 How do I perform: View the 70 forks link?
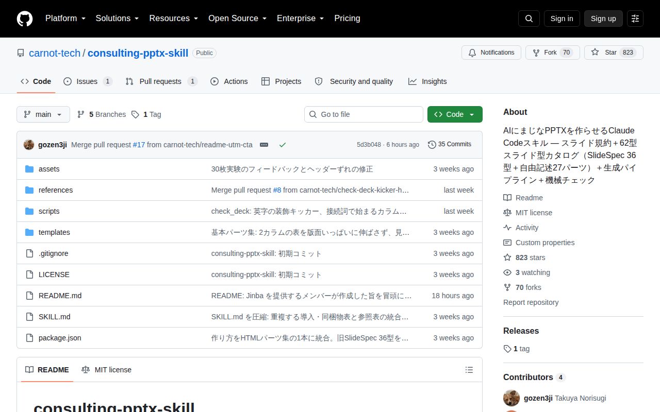point(522,287)
